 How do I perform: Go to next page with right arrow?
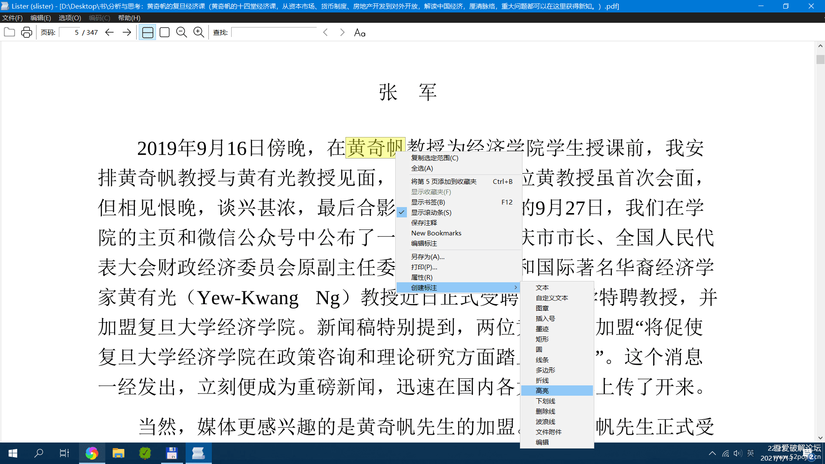(x=126, y=32)
